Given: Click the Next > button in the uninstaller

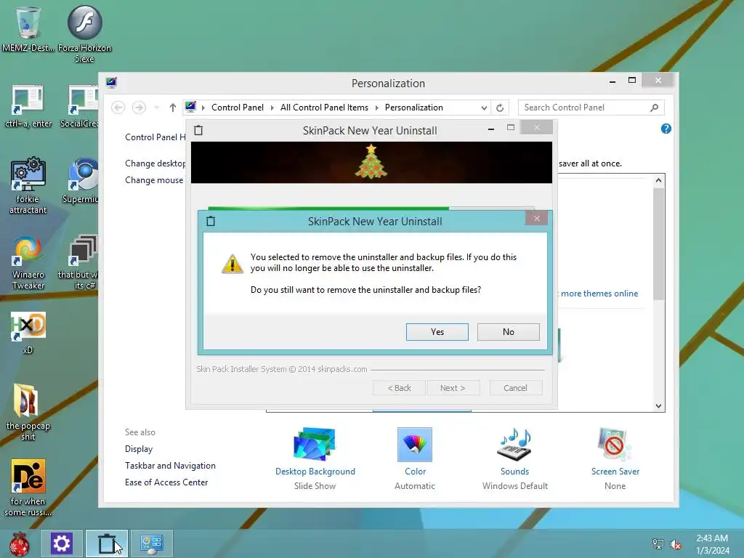Looking at the screenshot, I should pyautogui.click(x=453, y=388).
